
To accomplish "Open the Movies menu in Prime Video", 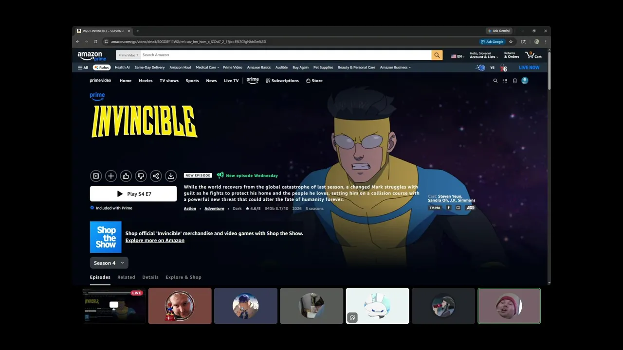I will (146, 81).
